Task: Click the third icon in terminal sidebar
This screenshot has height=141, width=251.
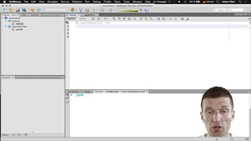Action: [x=67, y=102]
